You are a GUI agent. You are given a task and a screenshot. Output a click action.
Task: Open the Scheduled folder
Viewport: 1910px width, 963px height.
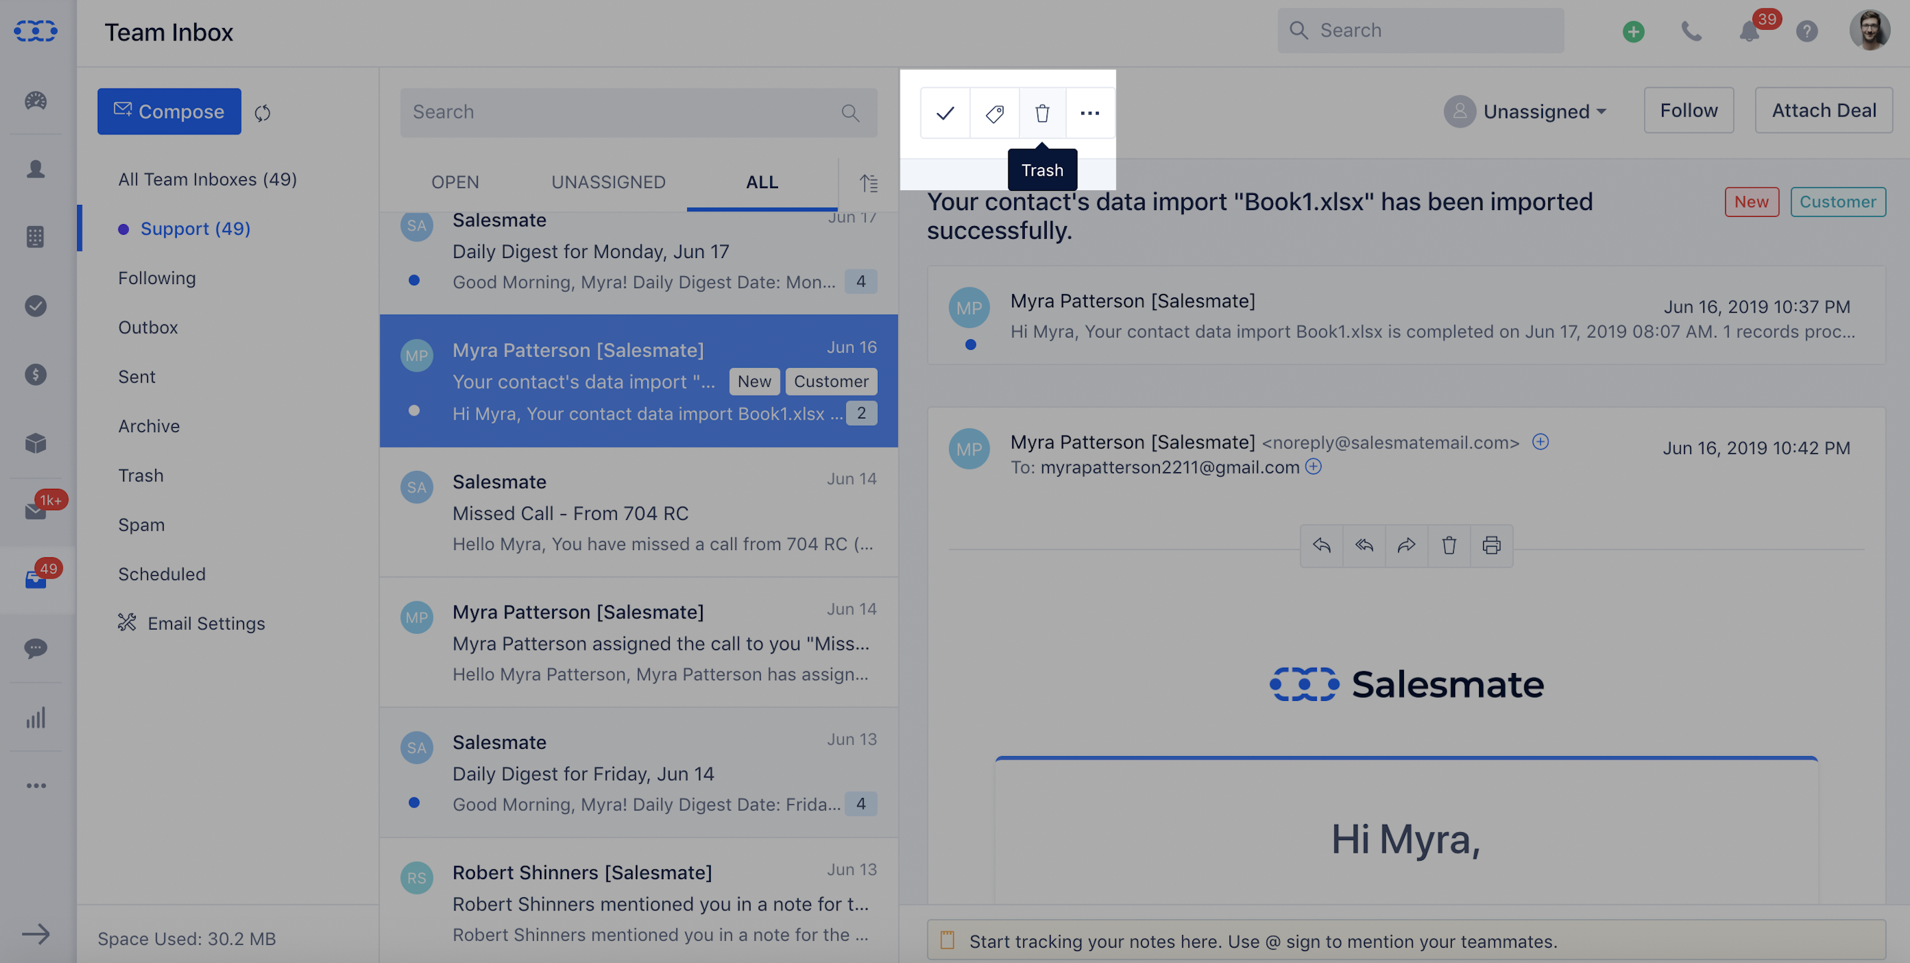(x=162, y=575)
